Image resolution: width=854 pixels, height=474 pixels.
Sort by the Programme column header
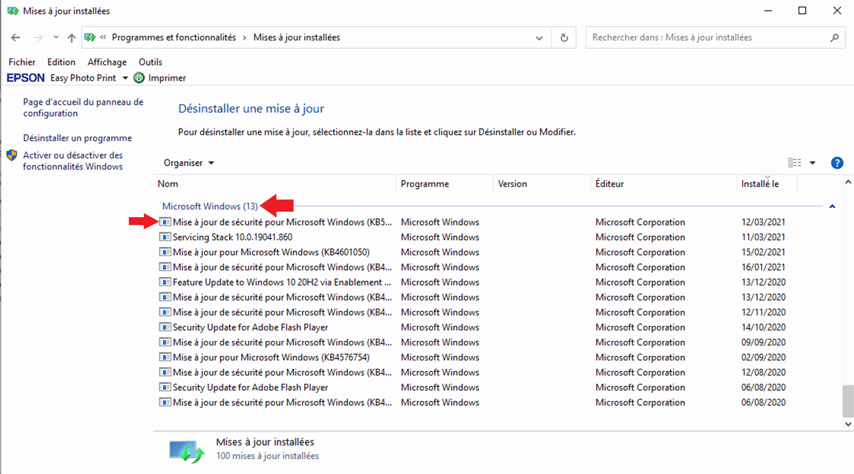coord(445,184)
